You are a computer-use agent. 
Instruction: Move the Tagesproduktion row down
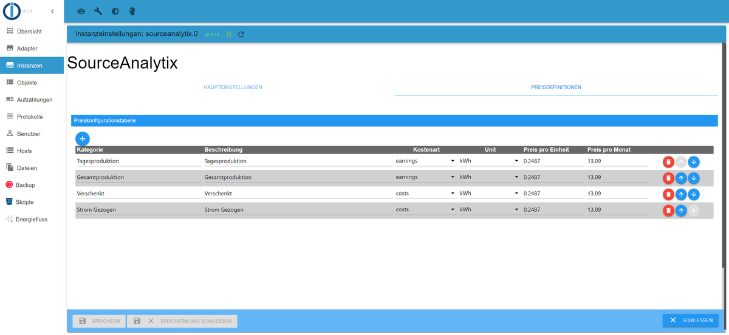pyautogui.click(x=694, y=162)
